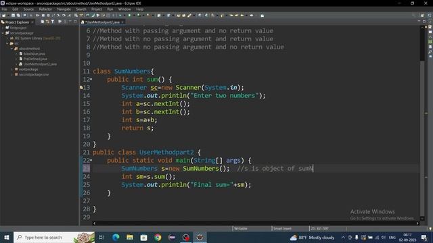
Task: Click the Open Perspective icon at top right
Action: [x=422, y=16]
